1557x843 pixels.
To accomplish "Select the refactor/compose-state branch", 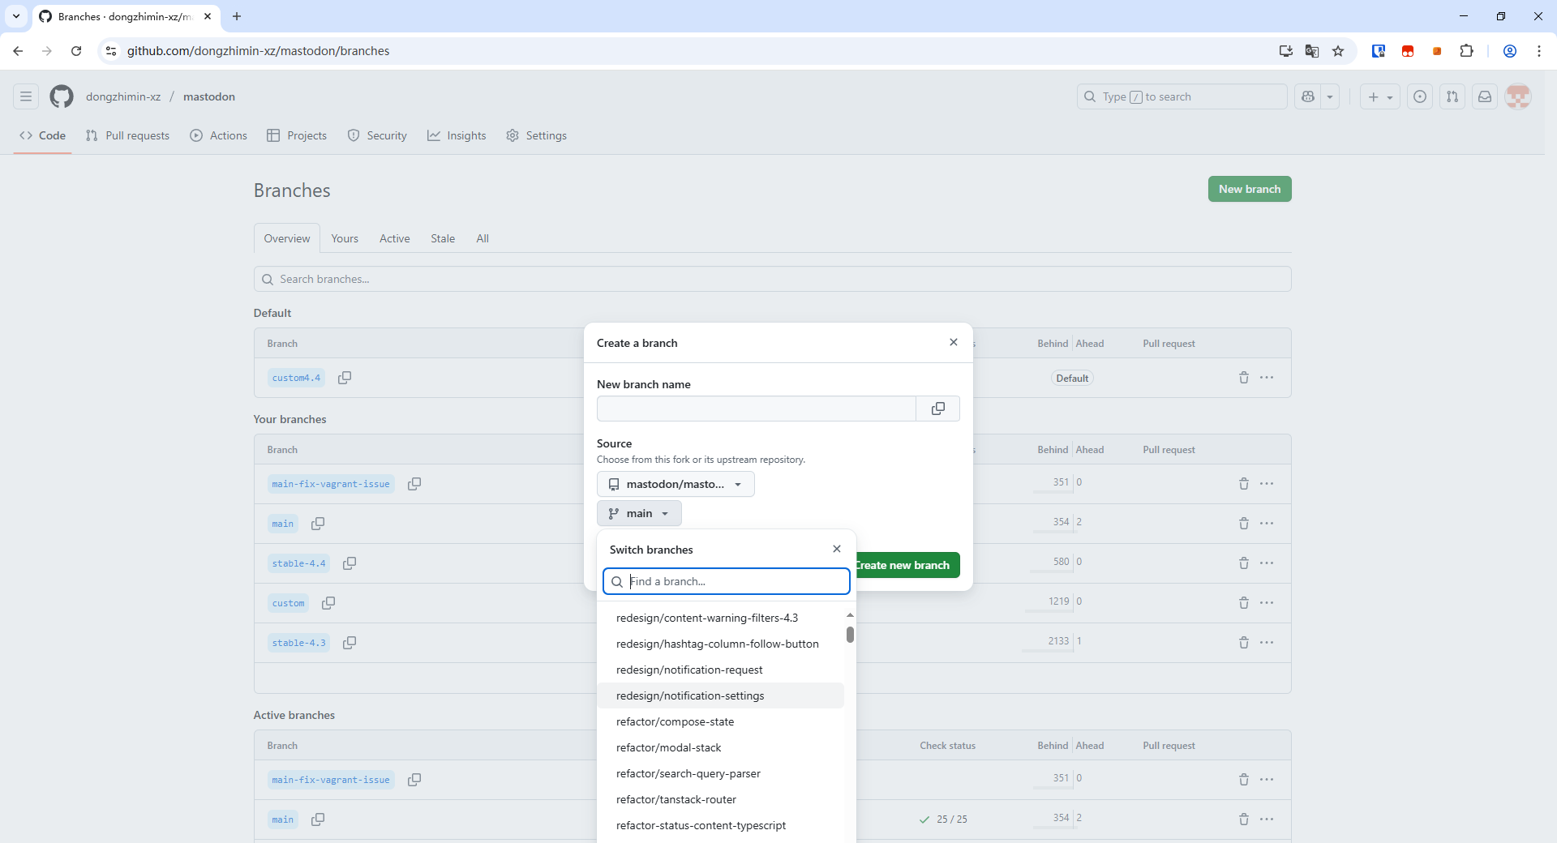I will pyautogui.click(x=675, y=721).
